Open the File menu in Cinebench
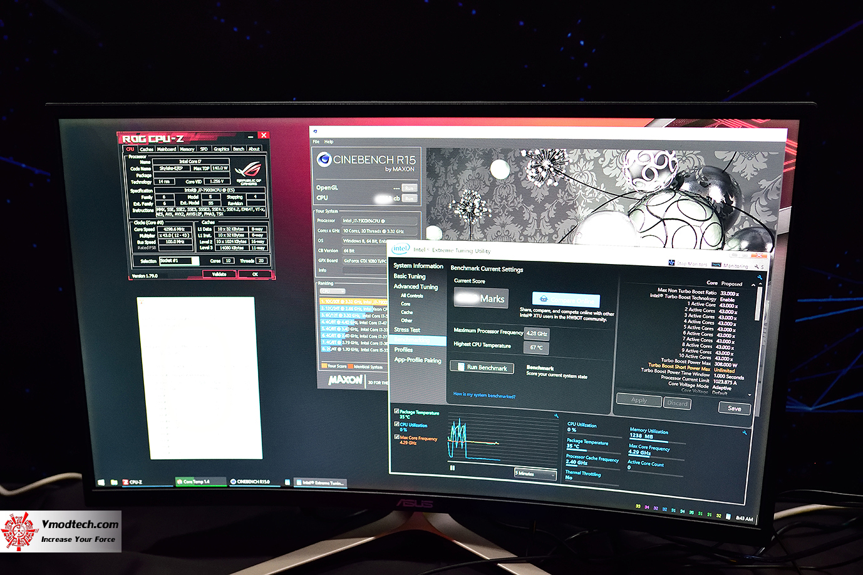This screenshot has height=575, width=863. click(x=316, y=141)
